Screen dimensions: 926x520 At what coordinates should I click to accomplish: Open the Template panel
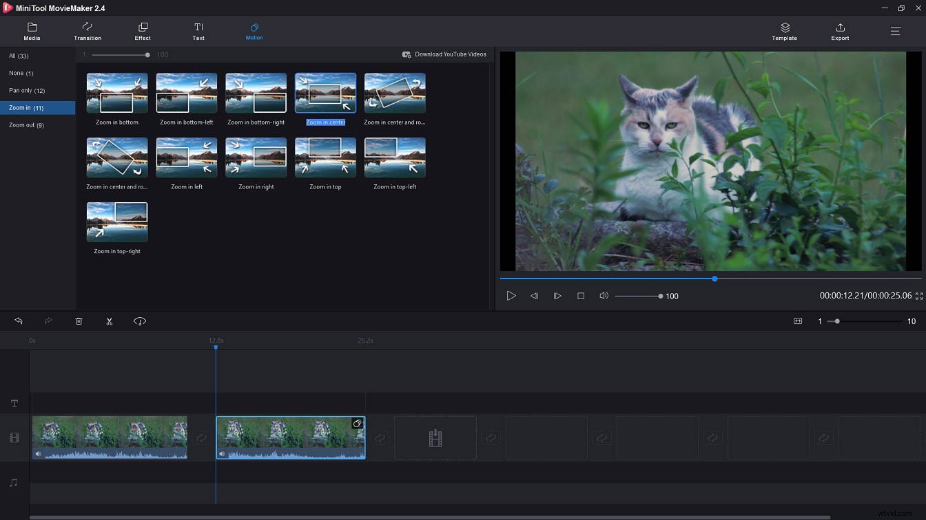[784, 31]
